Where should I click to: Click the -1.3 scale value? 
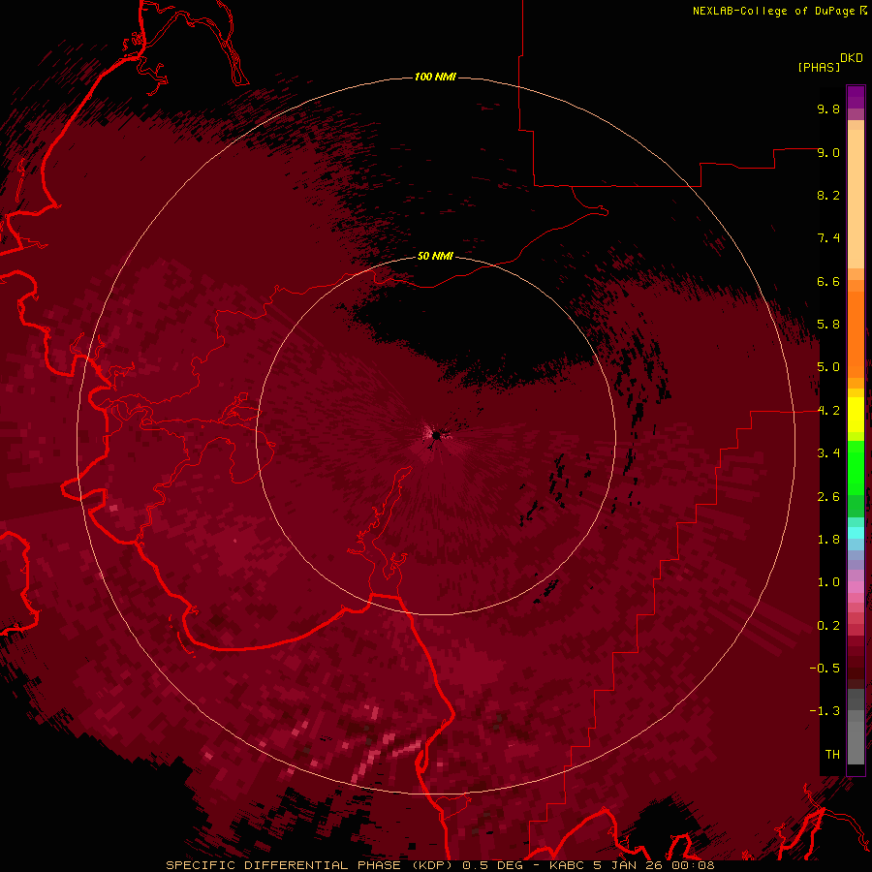[x=825, y=711]
